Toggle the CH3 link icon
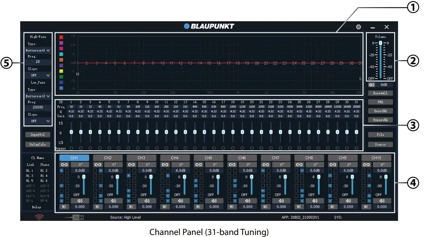Screen dimensions: 424x237 point(132,165)
